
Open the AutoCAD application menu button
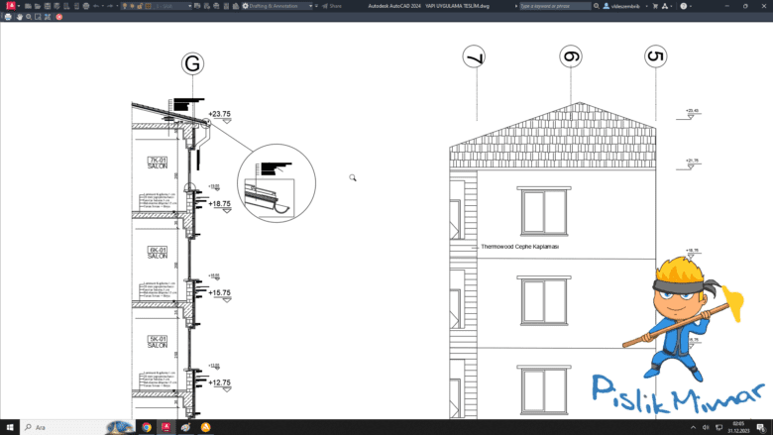[10, 6]
